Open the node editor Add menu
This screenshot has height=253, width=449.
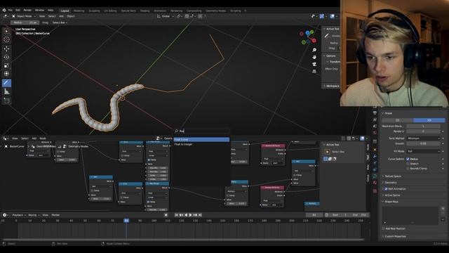(x=34, y=138)
